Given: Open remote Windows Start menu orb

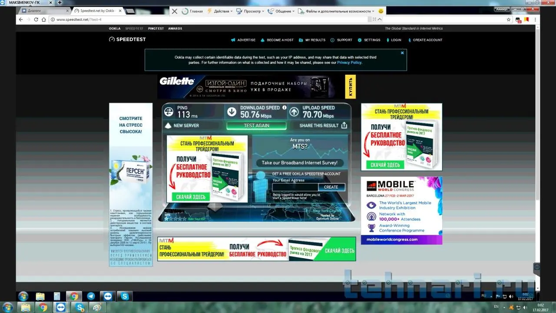Looking at the screenshot, I should pyautogui.click(x=23, y=296).
